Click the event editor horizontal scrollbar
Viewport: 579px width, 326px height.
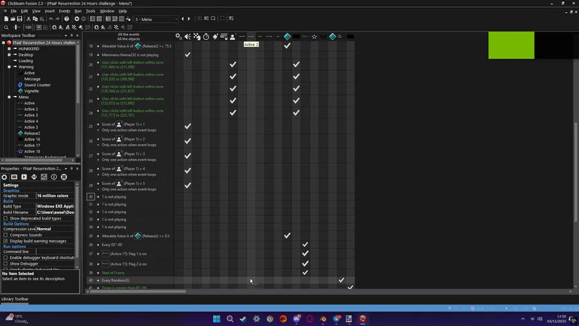(138, 292)
